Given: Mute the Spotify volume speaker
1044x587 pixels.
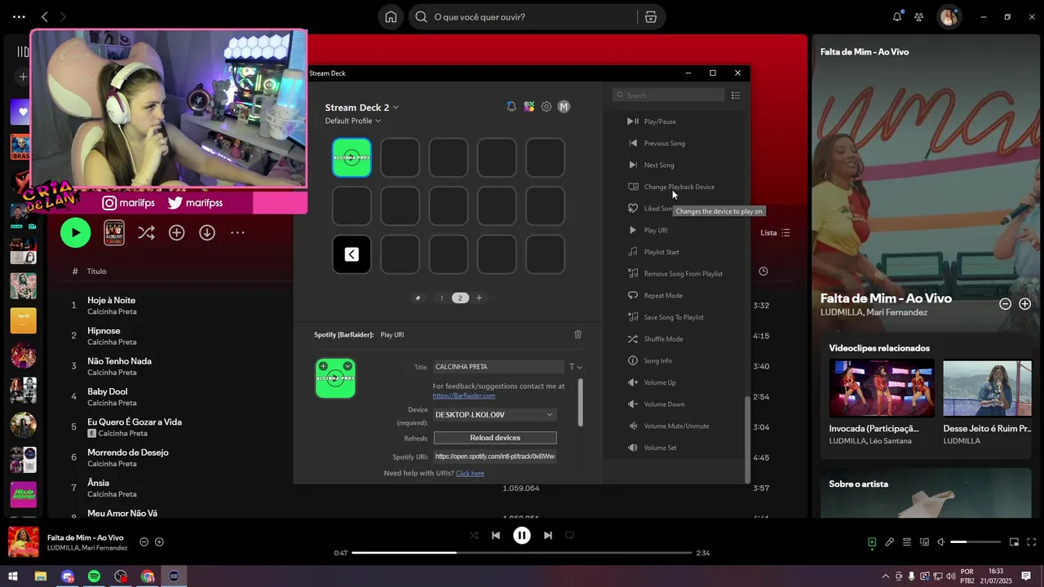Looking at the screenshot, I should [940, 542].
